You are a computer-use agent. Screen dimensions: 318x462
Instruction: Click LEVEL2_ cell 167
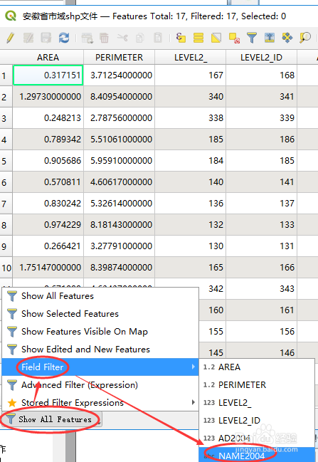190,75
